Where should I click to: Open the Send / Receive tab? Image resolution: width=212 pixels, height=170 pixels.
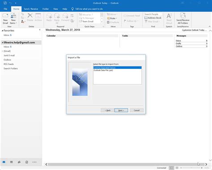[x=31, y=9]
